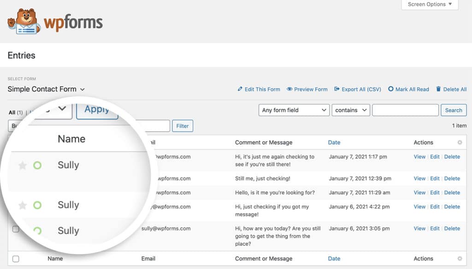Select the All (1) filter tab
This screenshot has width=472, height=269.
(x=16, y=113)
